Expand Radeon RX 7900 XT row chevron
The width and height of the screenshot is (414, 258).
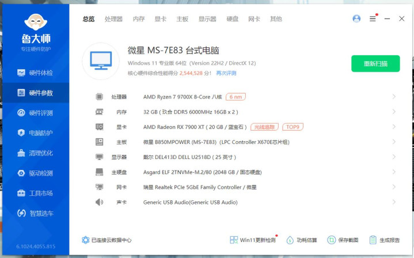coord(394,127)
